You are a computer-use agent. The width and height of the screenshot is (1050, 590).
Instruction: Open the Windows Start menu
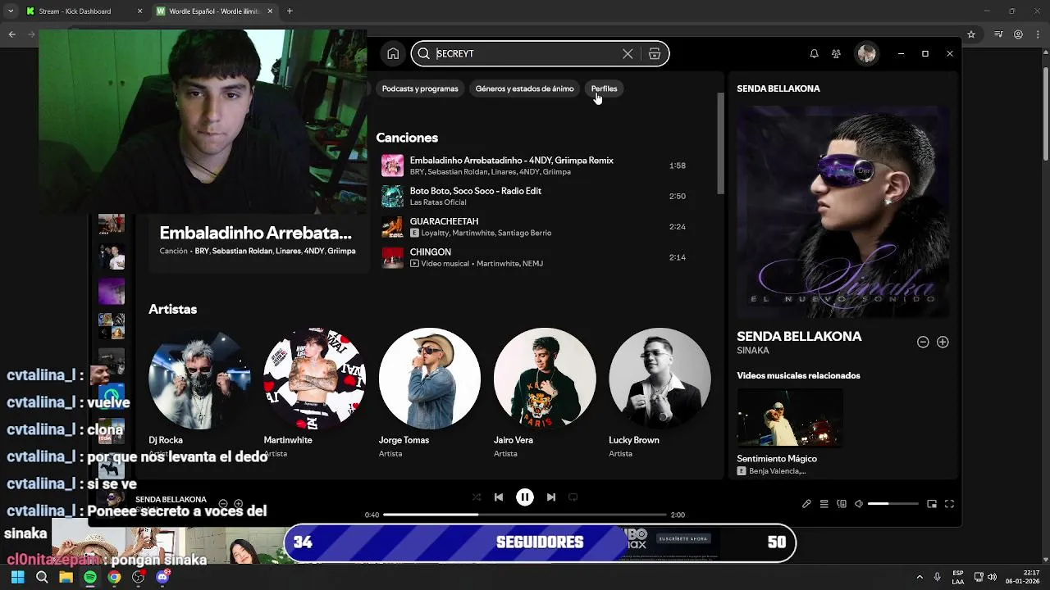coord(17,577)
